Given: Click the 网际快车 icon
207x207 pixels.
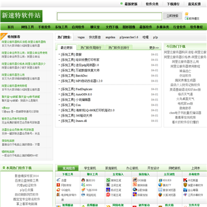Looking at the screenshot, I should 59,185.
